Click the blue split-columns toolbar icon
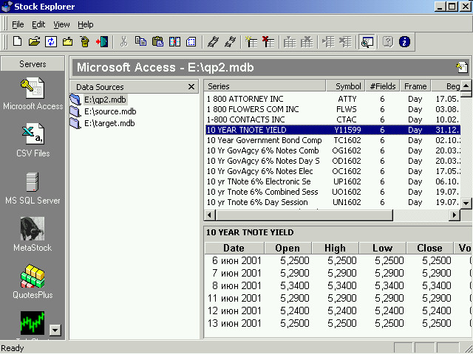 pos(174,41)
